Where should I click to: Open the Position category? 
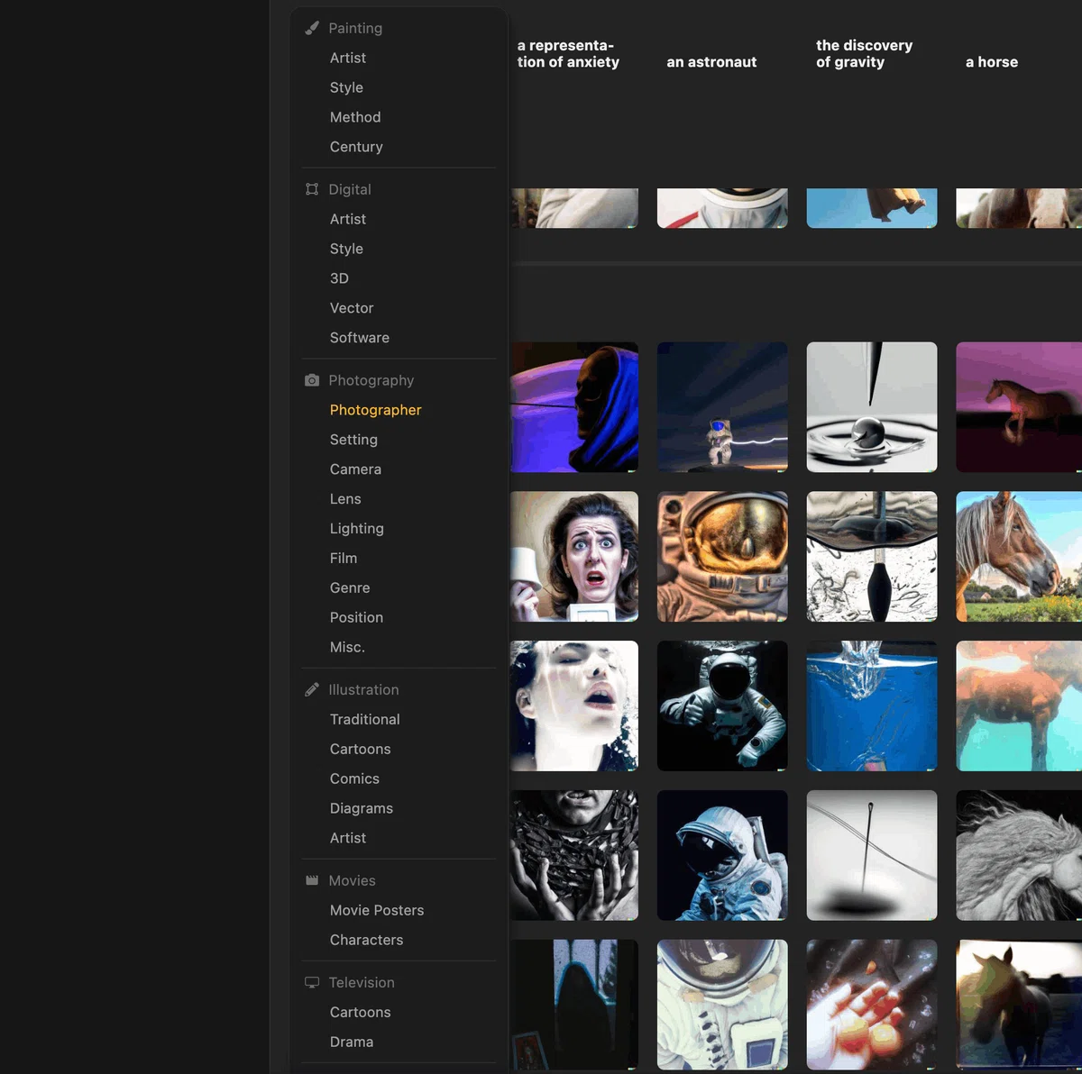click(356, 618)
